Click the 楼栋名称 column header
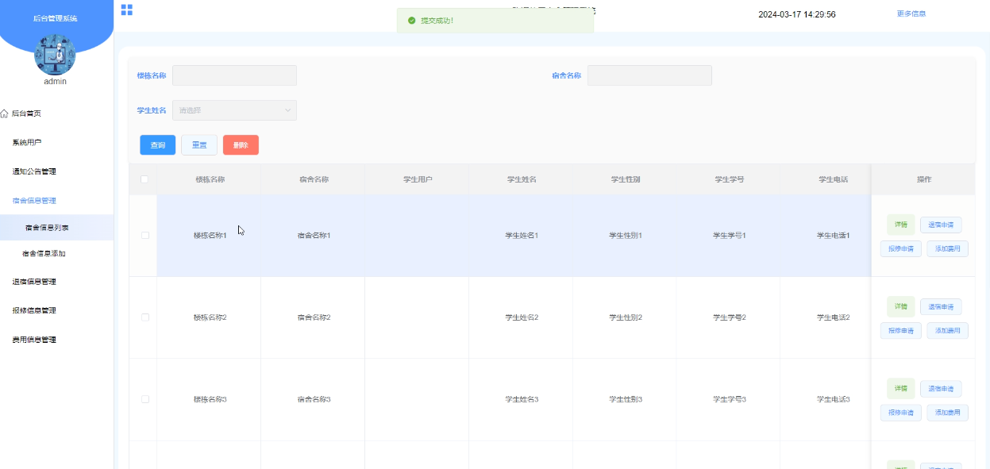The width and height of the screenshot is (990, 469). (210, 179)
